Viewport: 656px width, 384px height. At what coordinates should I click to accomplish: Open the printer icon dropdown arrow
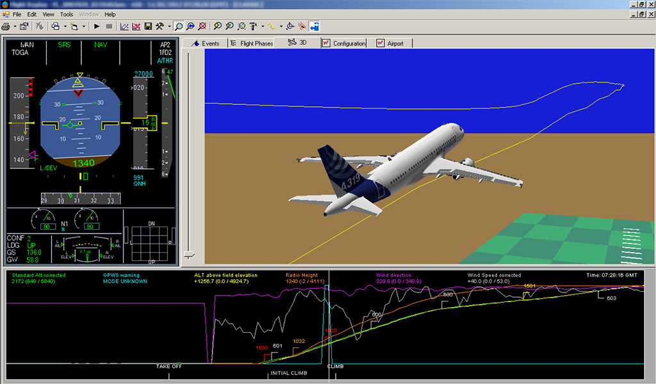pyautogui.click(x=15, y=27)
